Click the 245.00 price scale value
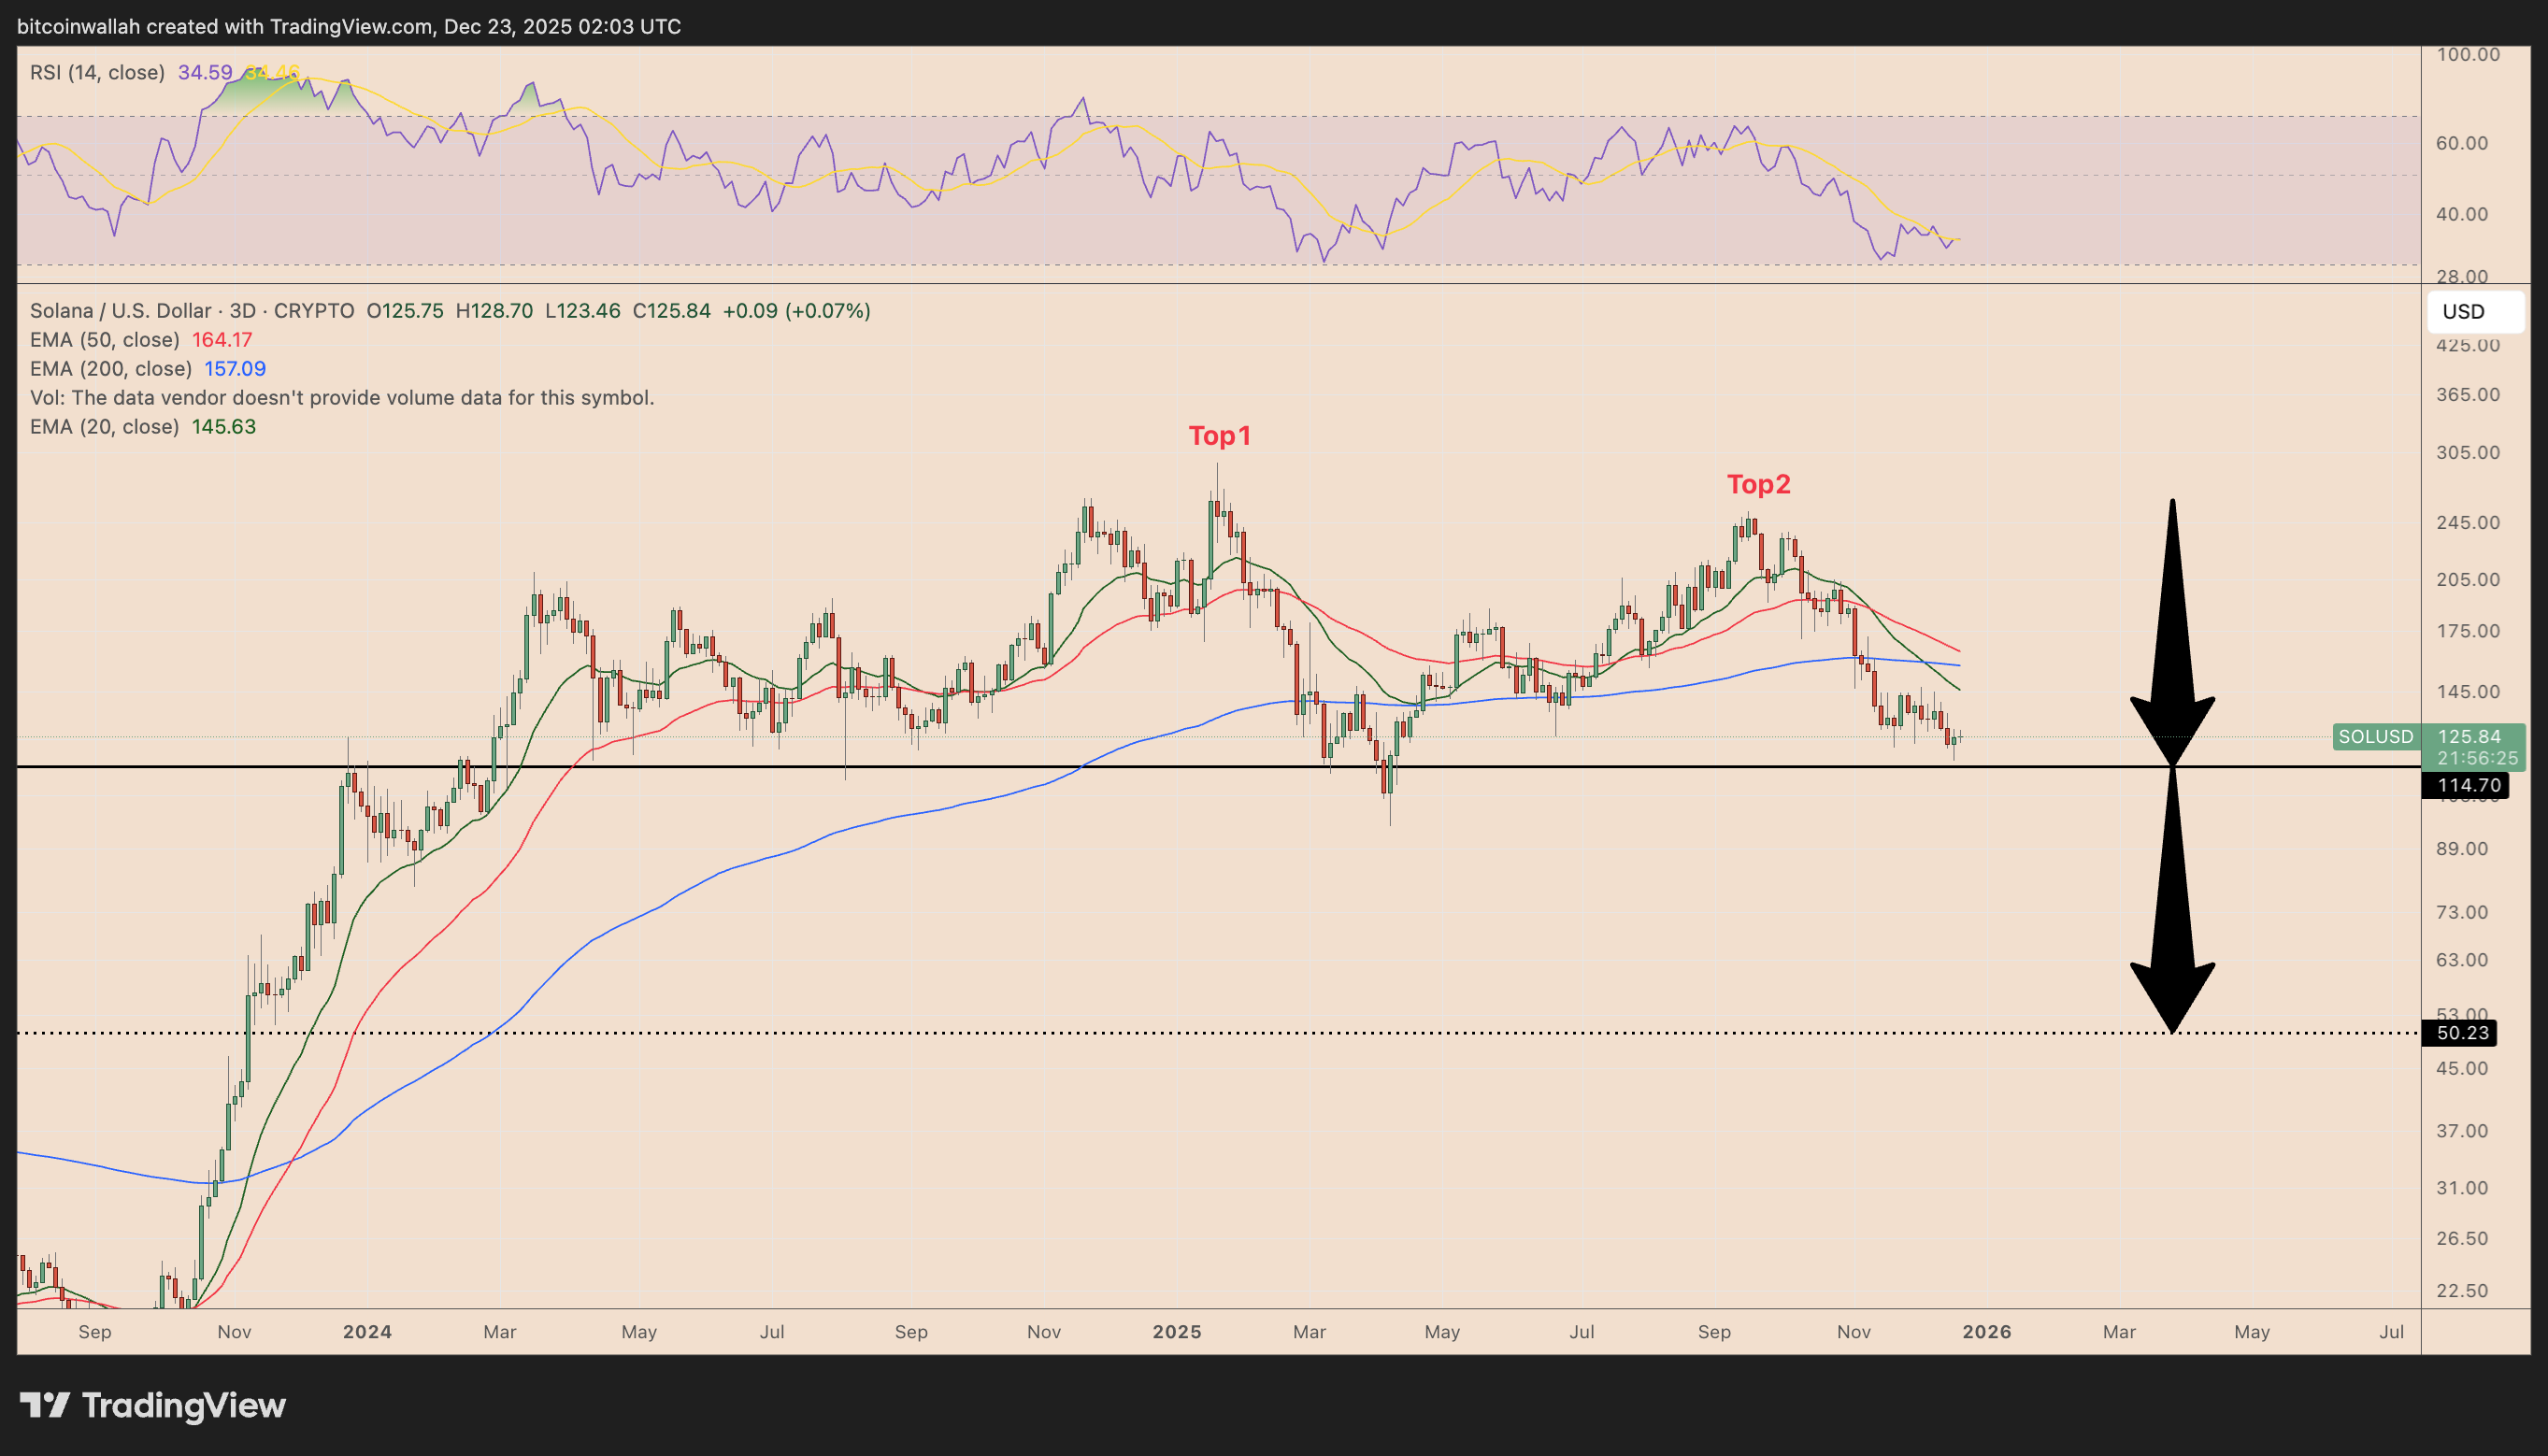This screenshot has width=2548, height=1456. pyautogui.click(x=2467, y=522)
